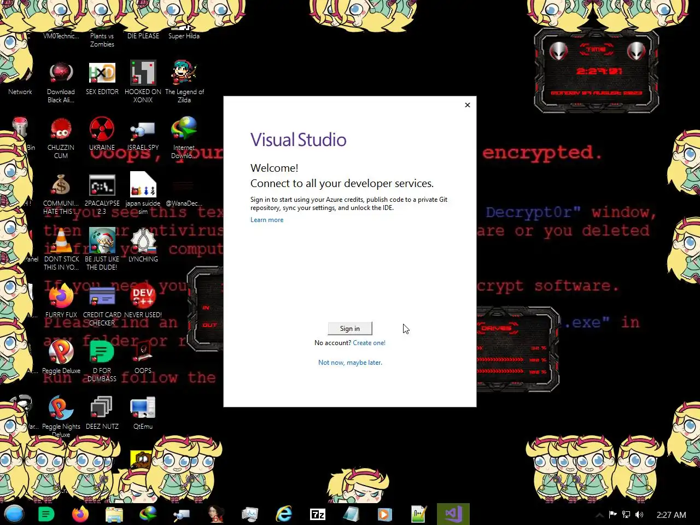Image resolution: width=700 pixels, height=525 pixels.
Task: Select the DEEZ NUTZ desktop shortcut
Action: (x=102, y=412)
